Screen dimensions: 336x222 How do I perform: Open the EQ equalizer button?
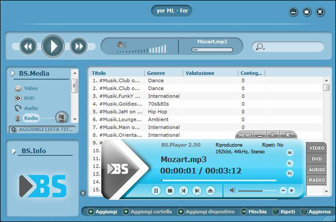click(x=290, y=173)
